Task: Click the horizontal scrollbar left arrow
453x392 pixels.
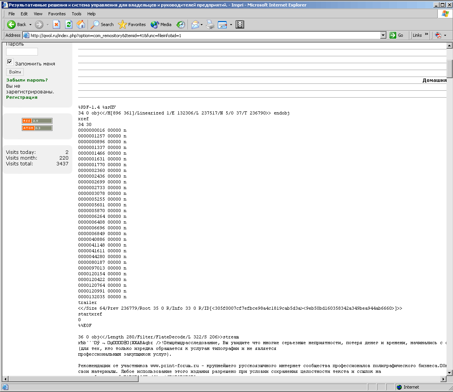Action: pyautogui.click(x=5, y=379)
